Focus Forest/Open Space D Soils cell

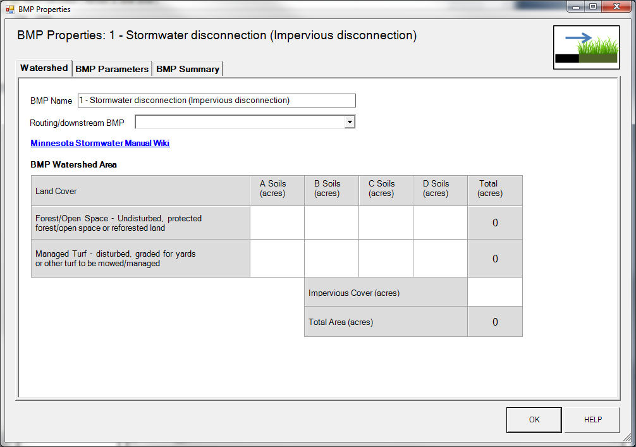[x=440, y=223]
